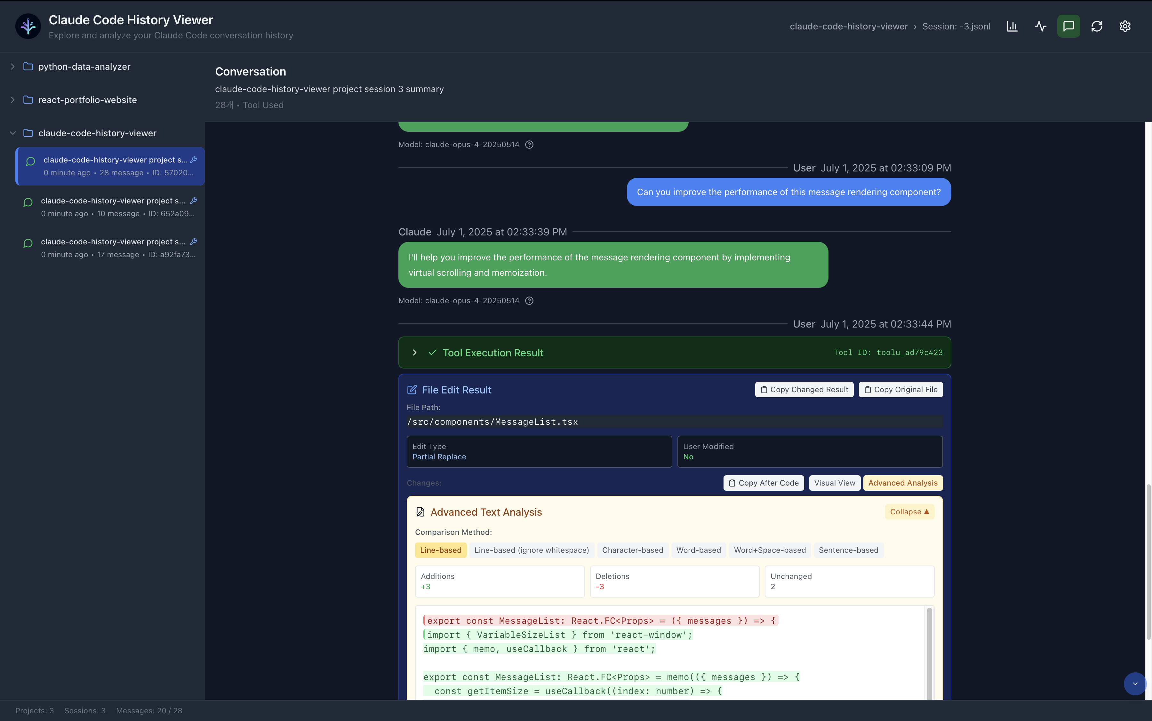The width and height of the screenshot is (1152, 721).
Task: Select Word-based comparison method
Action: pos(698,550)
